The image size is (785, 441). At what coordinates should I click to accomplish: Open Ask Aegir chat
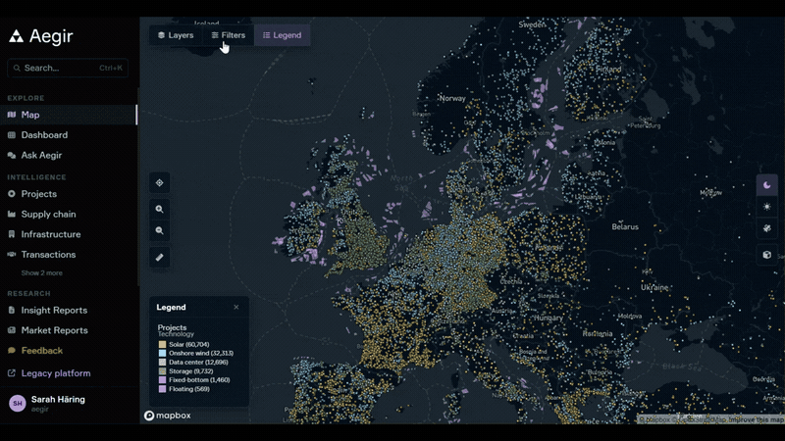[41, 155]
